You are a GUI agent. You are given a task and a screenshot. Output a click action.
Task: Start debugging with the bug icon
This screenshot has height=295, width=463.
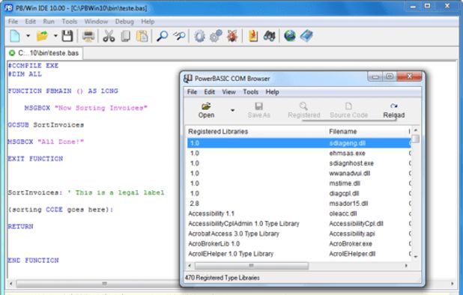click(x=232, y=36)
